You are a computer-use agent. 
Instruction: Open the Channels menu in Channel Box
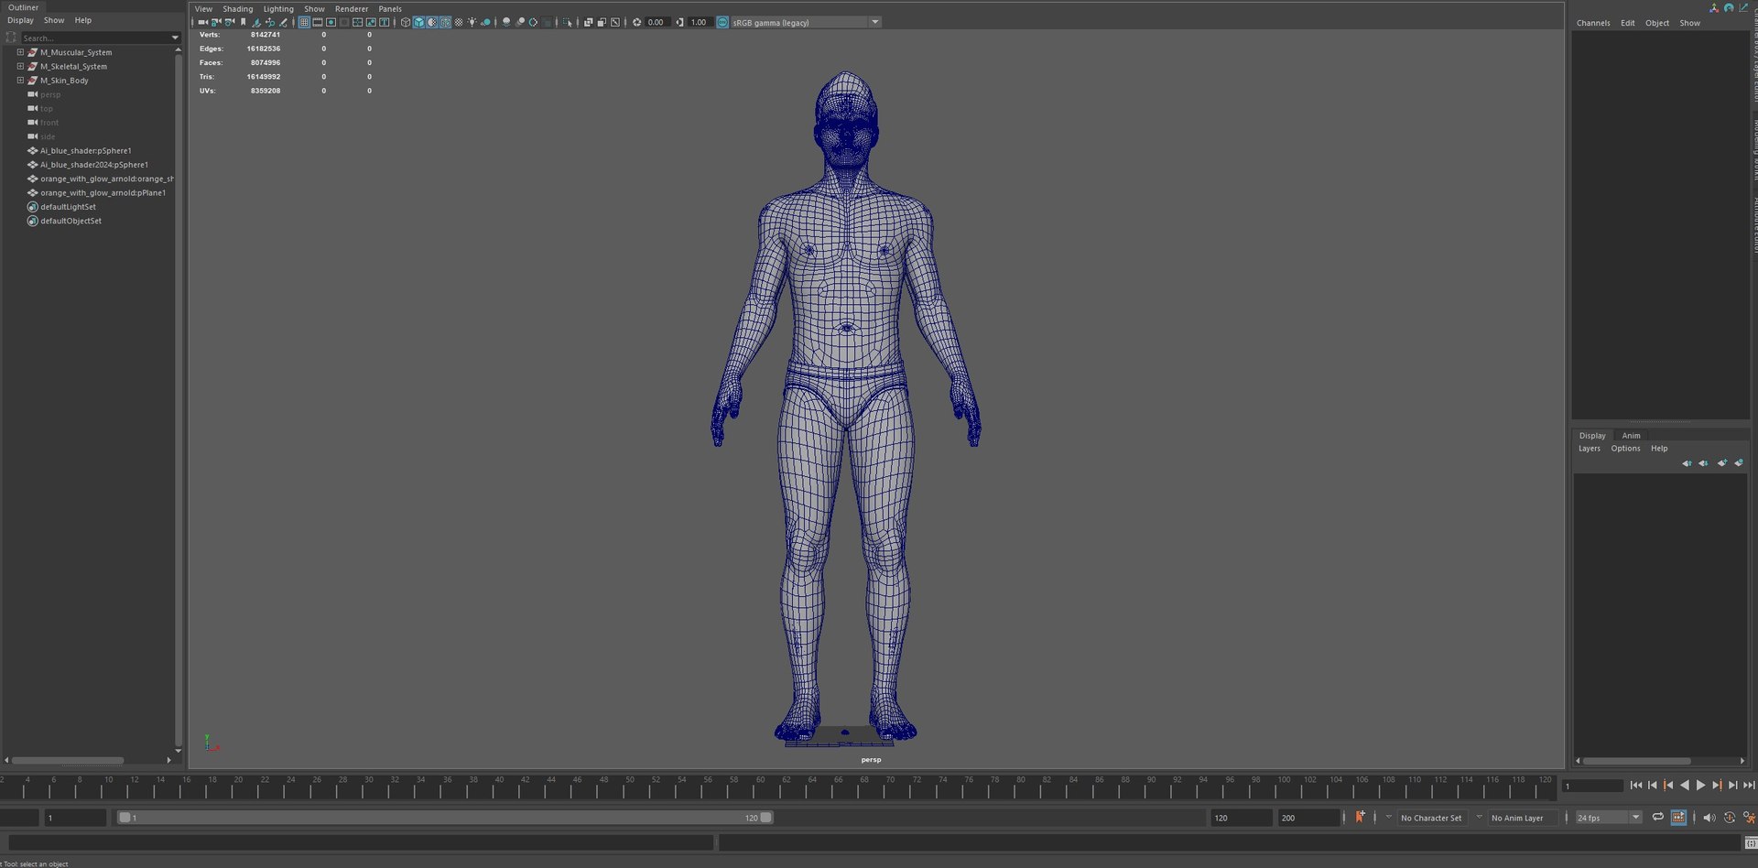tap(1593, 23)
